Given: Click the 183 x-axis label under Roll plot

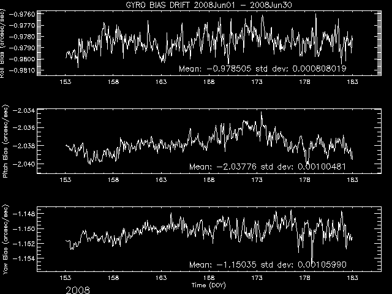Looking at the screenshot, I should [x=352, y=82].
